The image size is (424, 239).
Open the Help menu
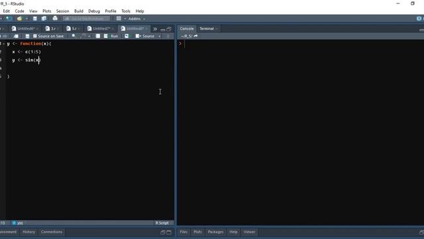coord(140,11)
